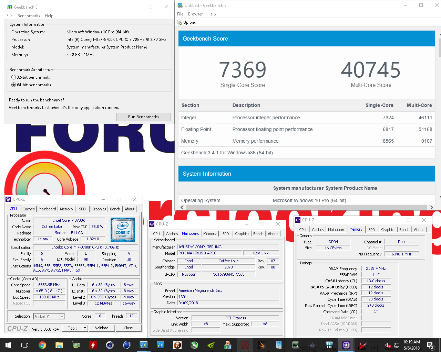The width and height of the screenshot is (441, 352).
Task: Click the taskbar clock showing 10:19 AM
Action: tap(412, 345)
